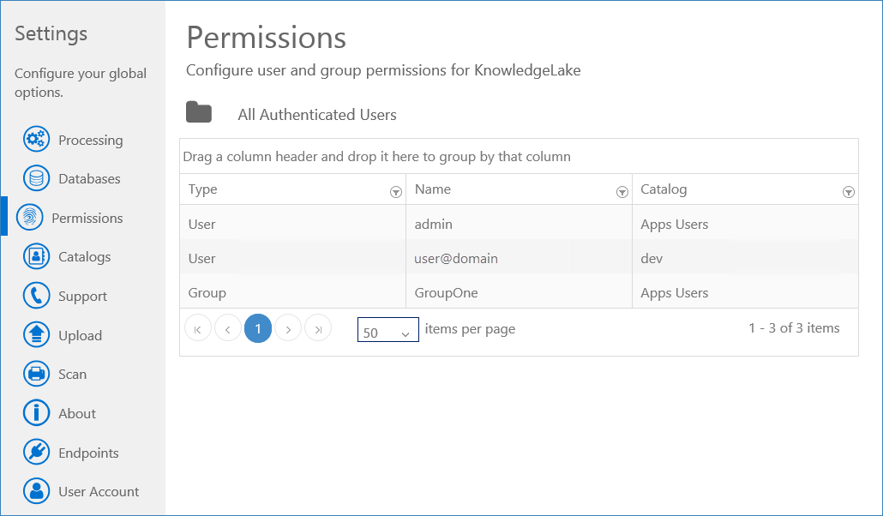Open Scan settings label
This screenshot has width=883, height=516.
click(73, 375)
